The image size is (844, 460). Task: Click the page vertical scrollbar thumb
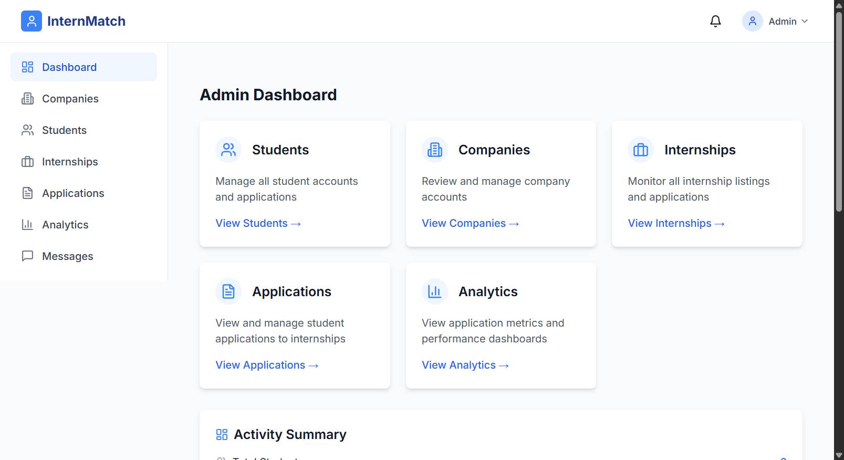click(x=839, y=110)
